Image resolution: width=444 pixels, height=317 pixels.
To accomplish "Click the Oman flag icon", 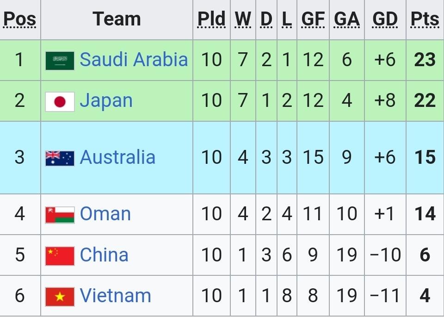I will coord(60,215).
